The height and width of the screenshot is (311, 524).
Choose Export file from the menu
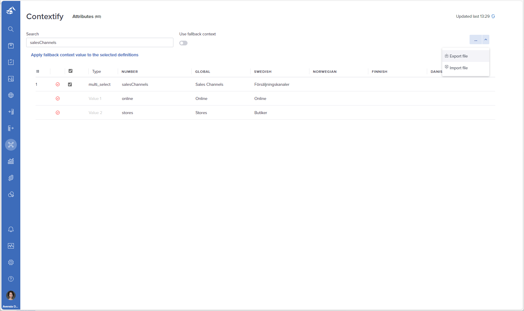(458, 56)
